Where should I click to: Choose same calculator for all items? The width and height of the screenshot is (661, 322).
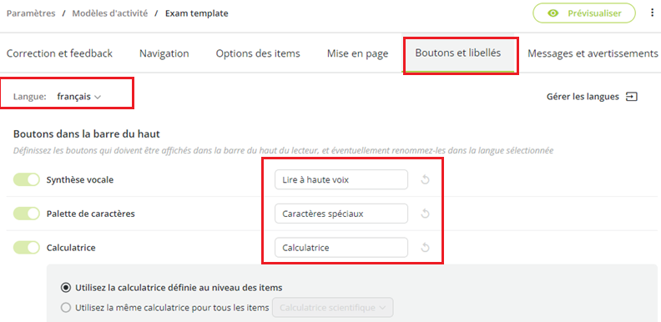pyautogui.click(x=65, y=308)
